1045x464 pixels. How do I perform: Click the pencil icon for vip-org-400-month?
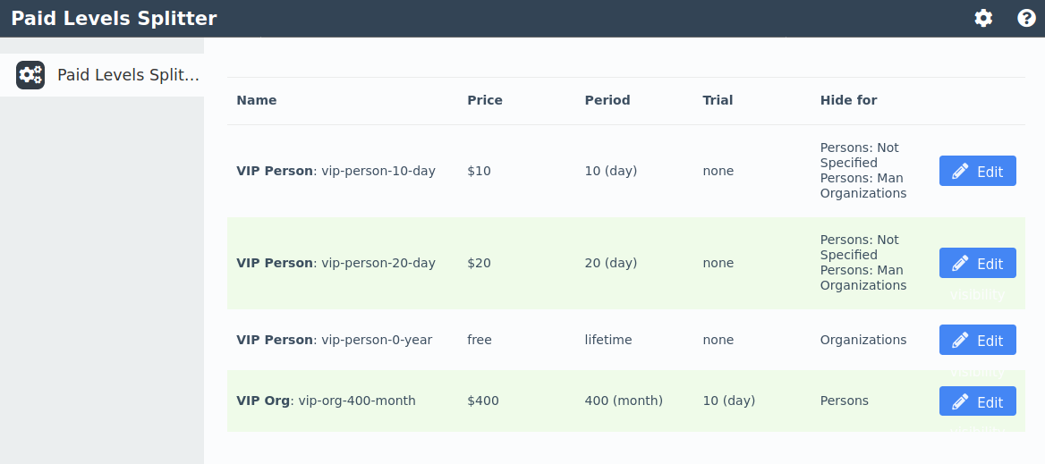click(x=961, y=401)
